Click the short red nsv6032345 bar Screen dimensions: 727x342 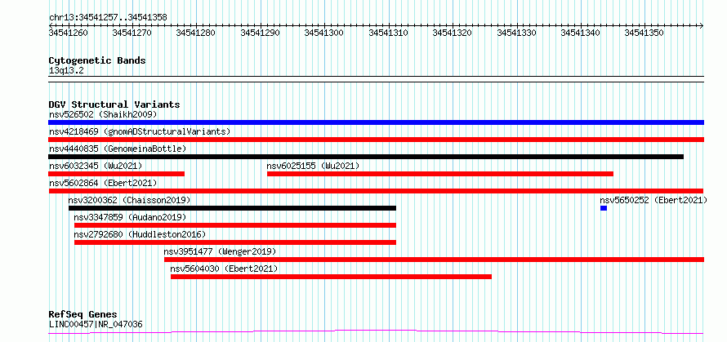[116, 174]
